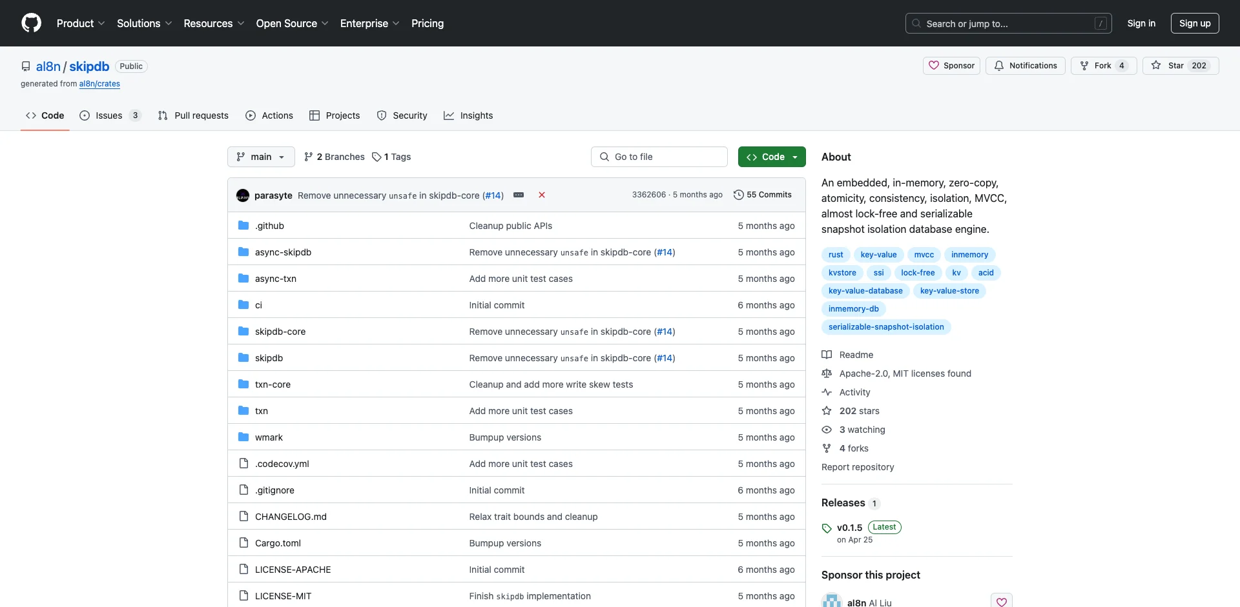
Task: Open the skipdb-core folder
Action: 280,332
